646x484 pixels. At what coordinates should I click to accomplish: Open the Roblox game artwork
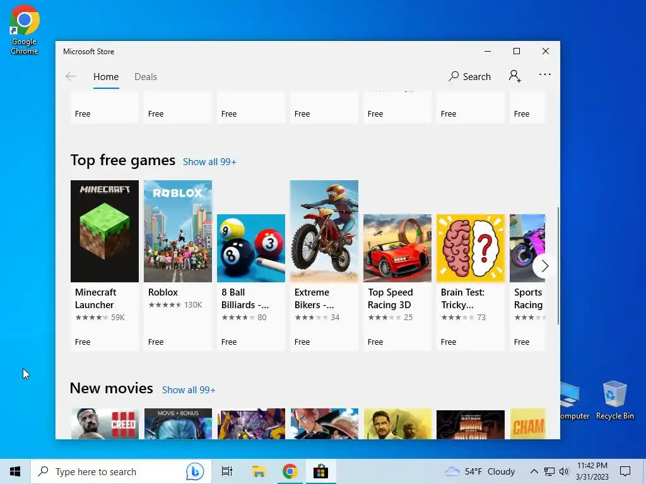pos(178,231)
